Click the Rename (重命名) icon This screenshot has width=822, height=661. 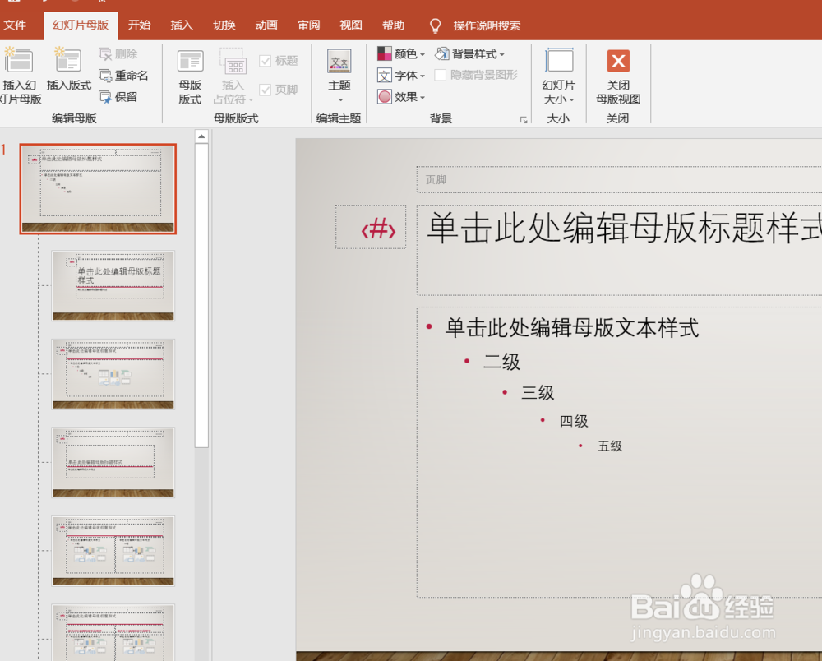tap(105, 76)
